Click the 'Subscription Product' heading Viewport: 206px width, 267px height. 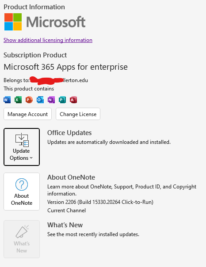[35, 55]
